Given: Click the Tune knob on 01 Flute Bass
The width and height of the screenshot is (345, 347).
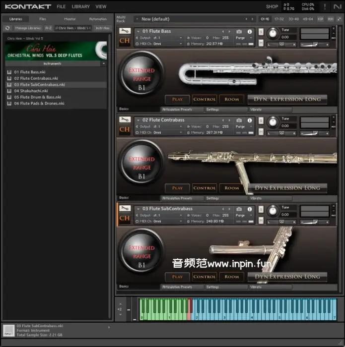Looking at the screenshot, I should (273, 34).
